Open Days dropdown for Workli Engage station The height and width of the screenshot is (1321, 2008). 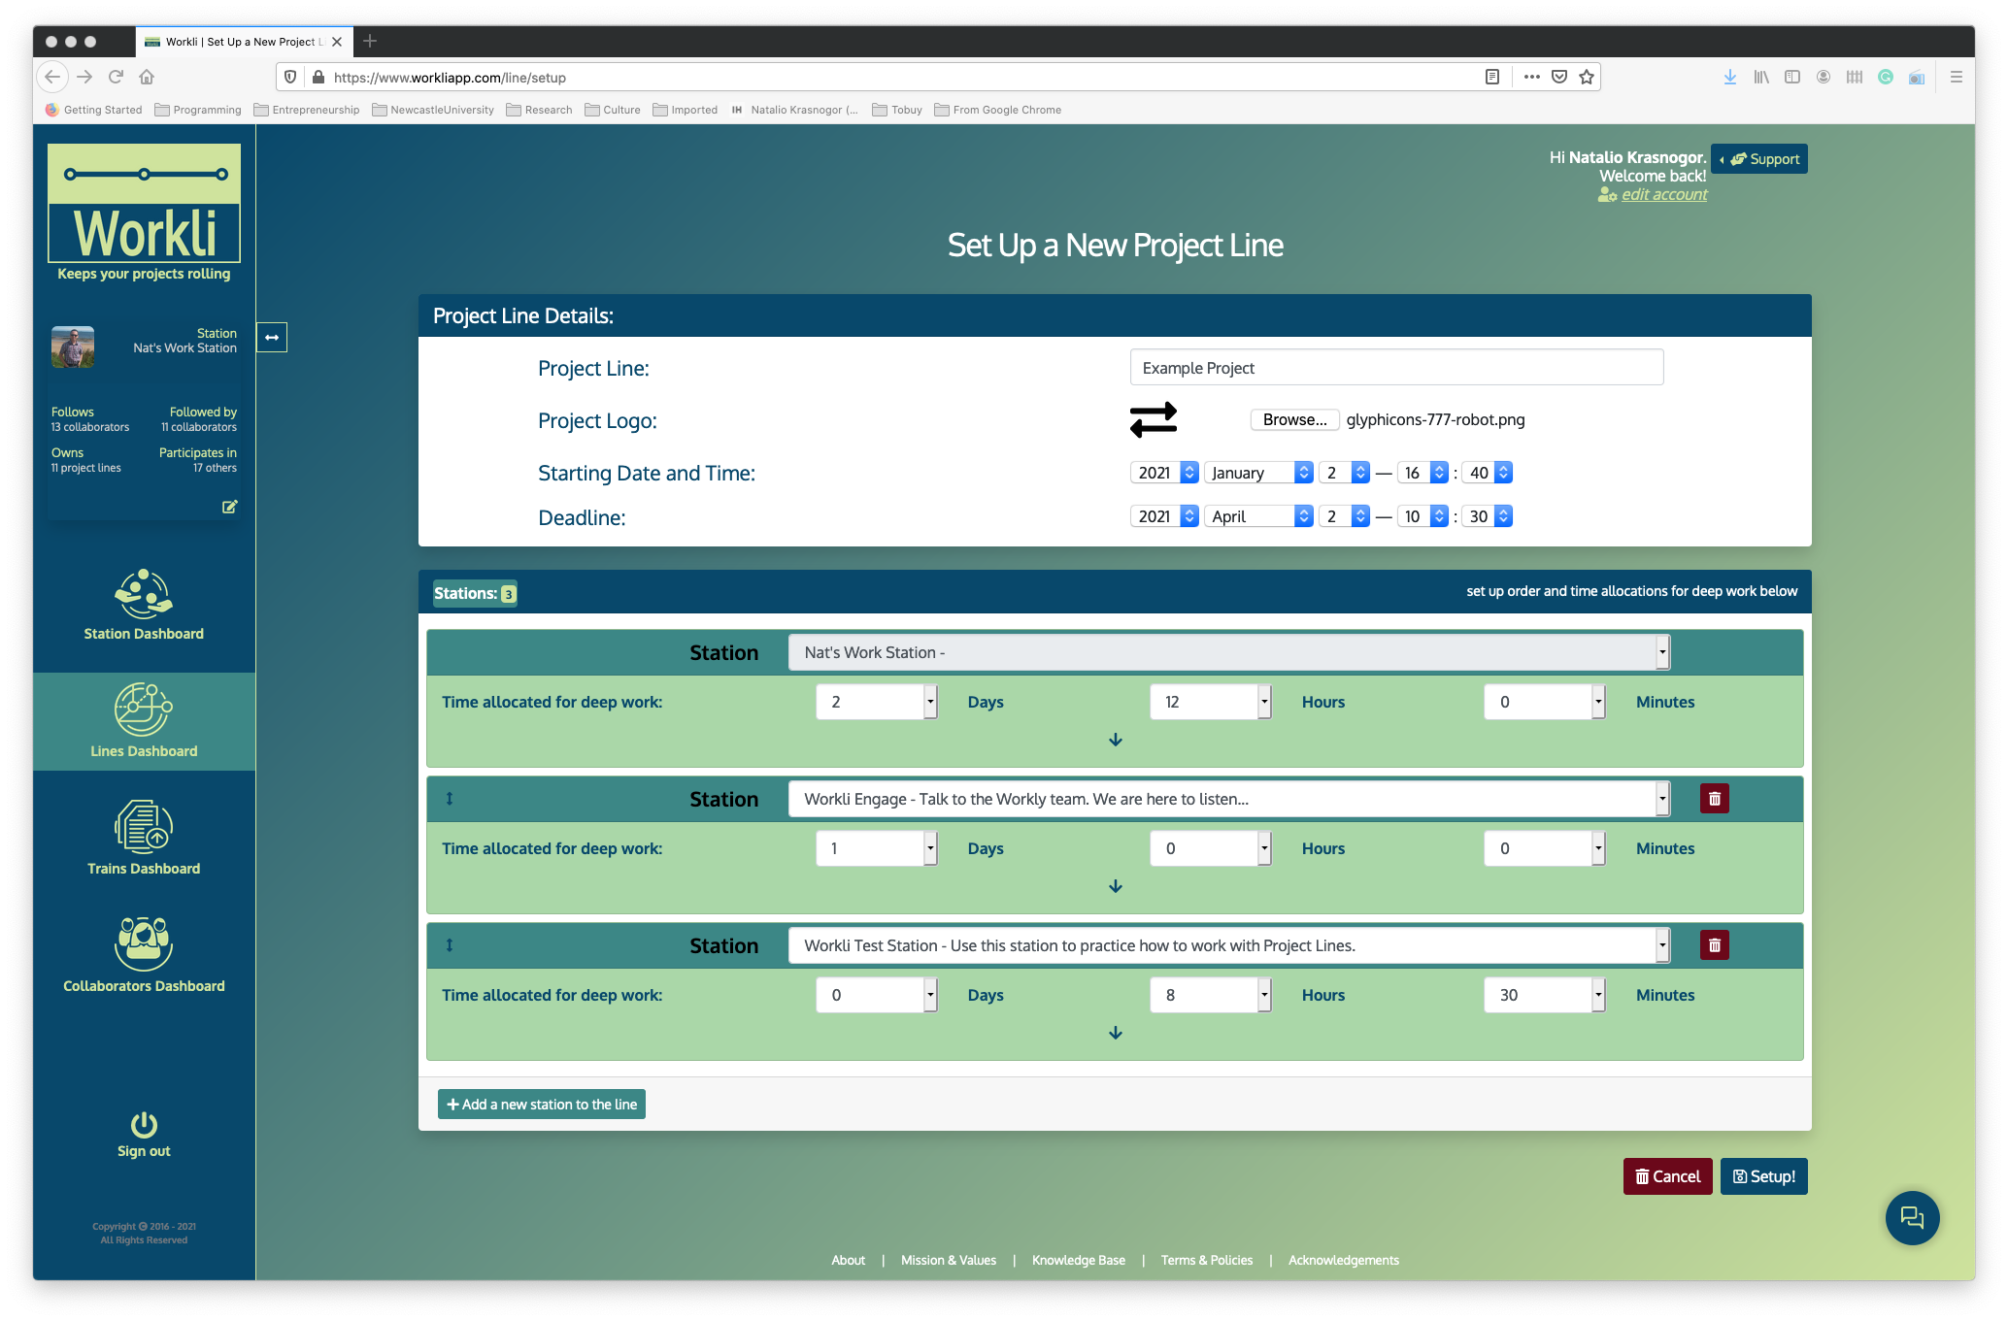pos(876,848)
